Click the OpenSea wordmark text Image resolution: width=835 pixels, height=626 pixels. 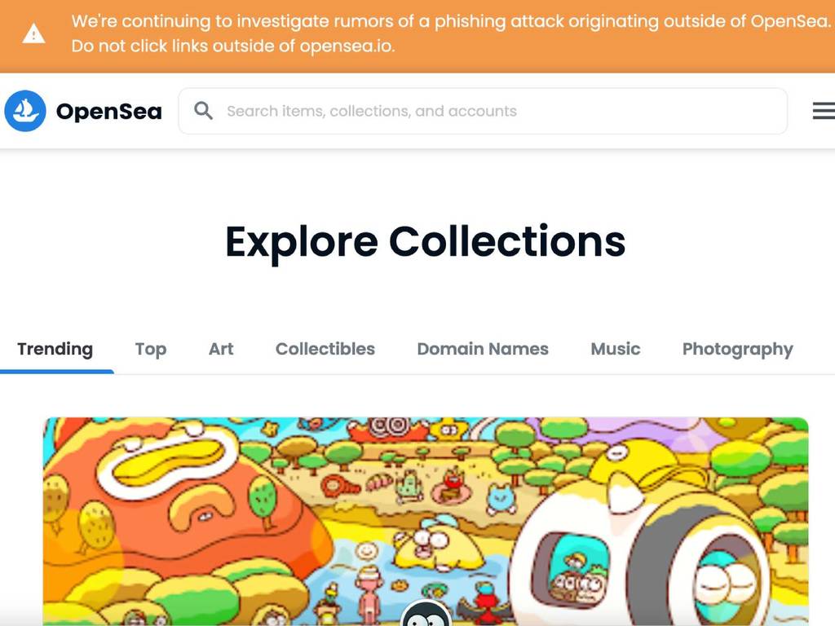pyautogui.click(x=108, y=111)
